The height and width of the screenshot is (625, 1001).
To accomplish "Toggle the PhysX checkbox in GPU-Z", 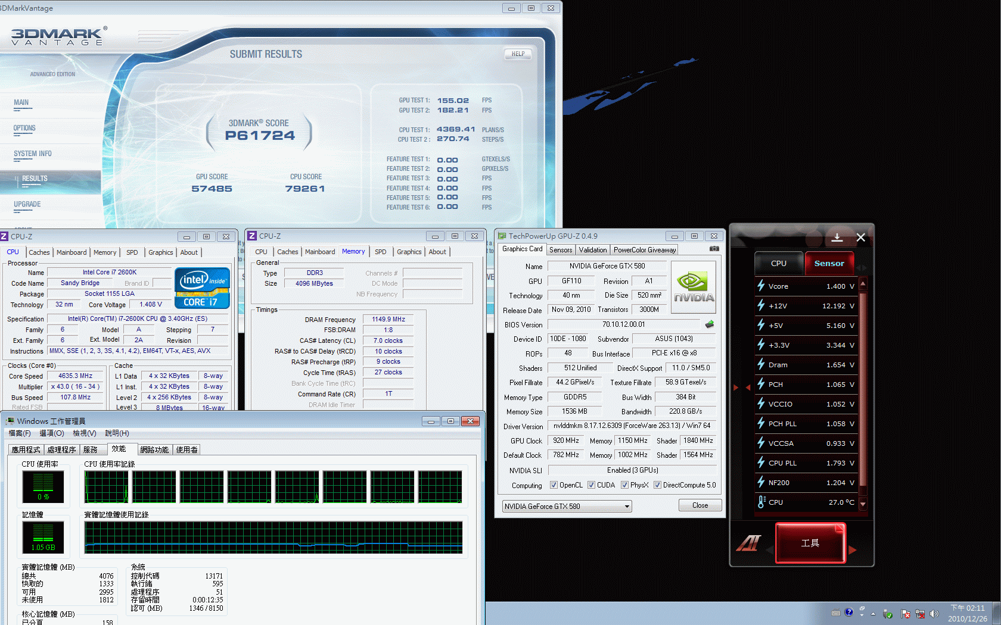I will click(624, 485).
